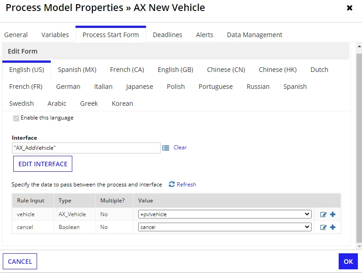Select the Dutch language tab
Screen dimensions: 362x273
(319, 70)
